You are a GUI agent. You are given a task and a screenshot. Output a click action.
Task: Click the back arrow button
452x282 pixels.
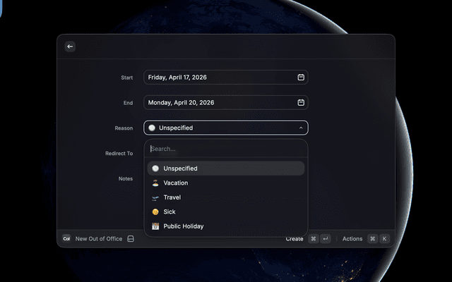pyautogui.click(x=69, y=47)
